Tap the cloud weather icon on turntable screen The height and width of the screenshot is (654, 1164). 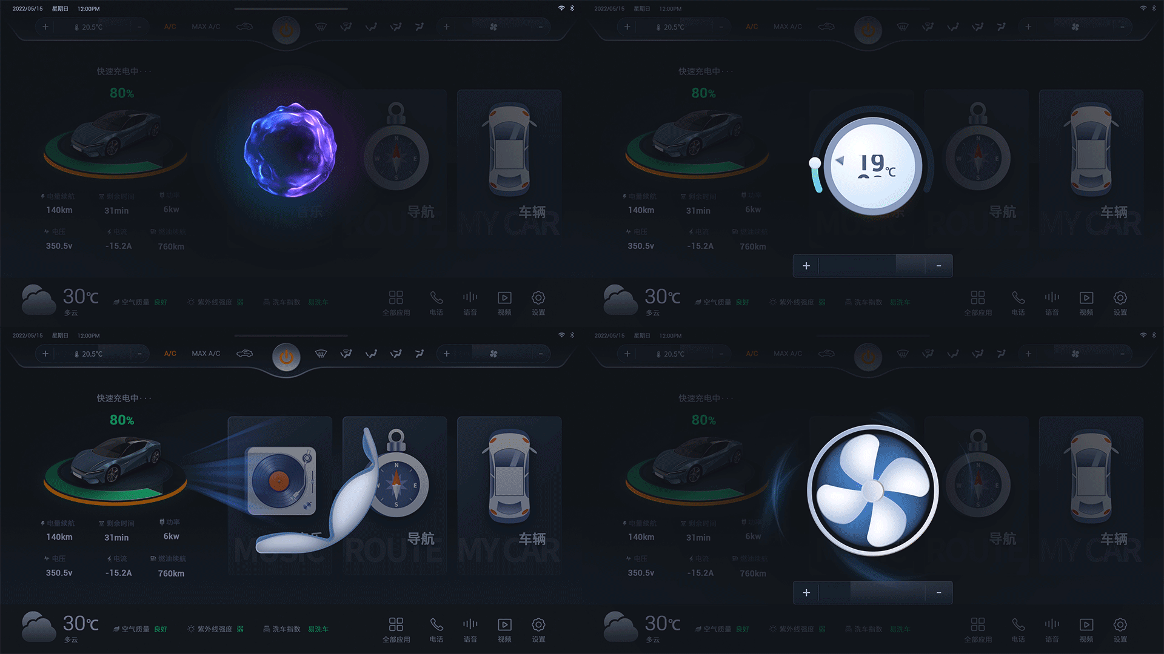[39, 627]
